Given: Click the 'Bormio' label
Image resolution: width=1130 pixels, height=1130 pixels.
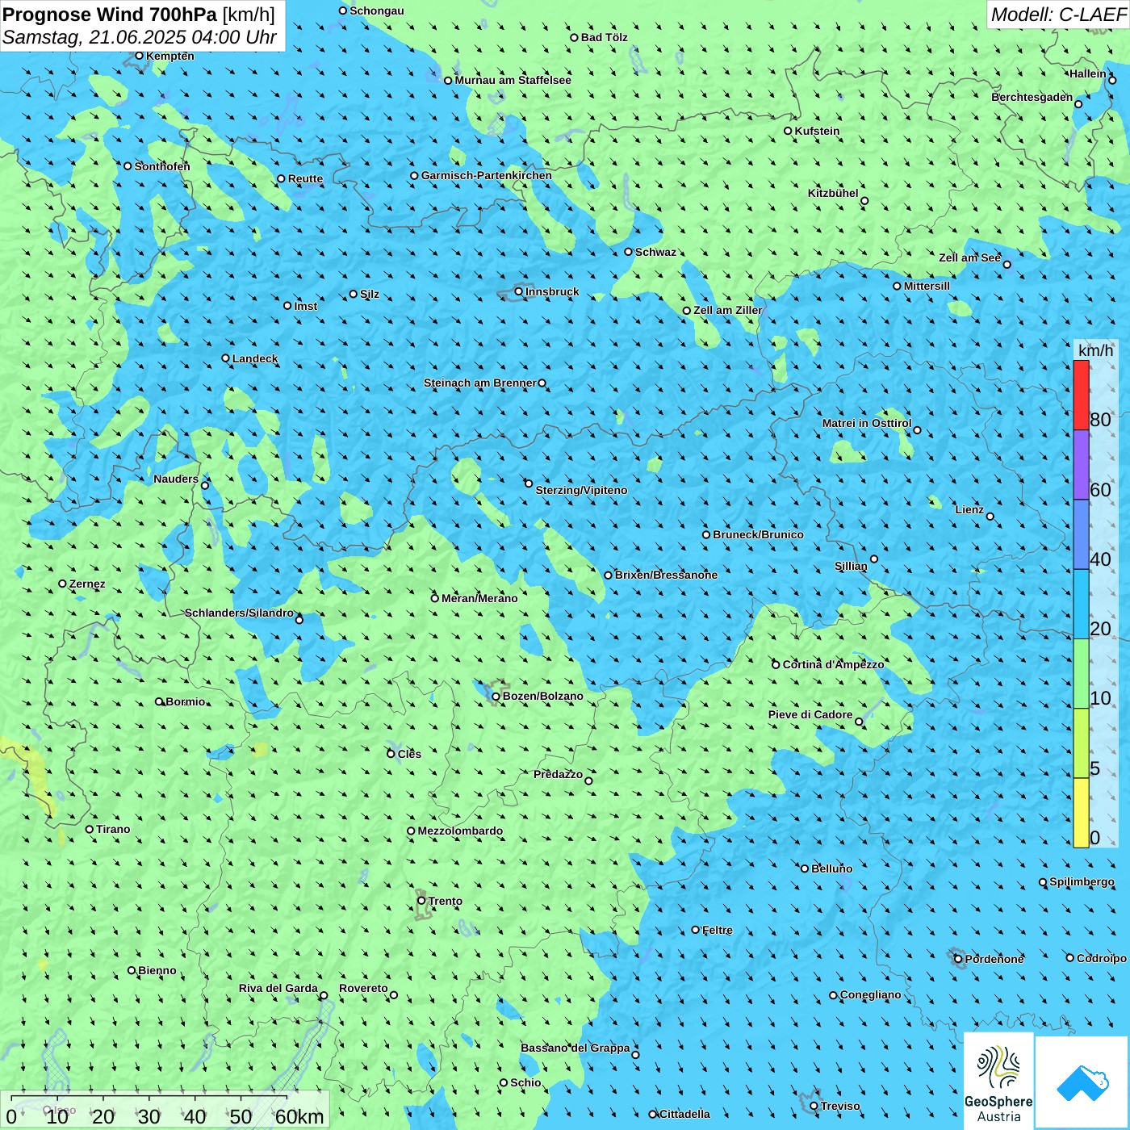Looking at the screenshot, I should tap(186, 701).
